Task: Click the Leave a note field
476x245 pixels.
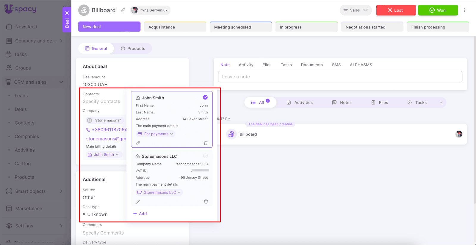Action: pyautogui.click(x=340, y=77)
